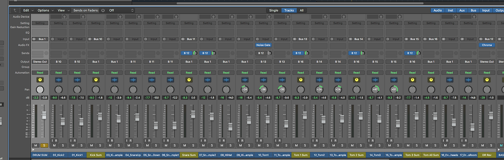Open the Options dropdown menu

[x=45, y=10]
